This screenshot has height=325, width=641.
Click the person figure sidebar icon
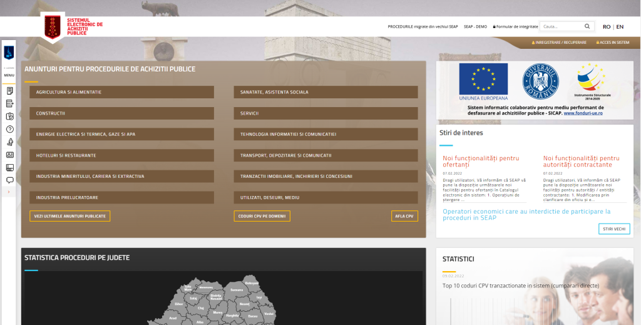[x=9, y=142]
